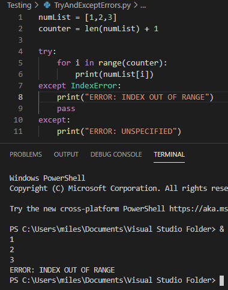Viewport: 228px width, 290px height.
Task: Select the TryAndExceptErrors.py breadcrumb
Action: coord(92,5)
